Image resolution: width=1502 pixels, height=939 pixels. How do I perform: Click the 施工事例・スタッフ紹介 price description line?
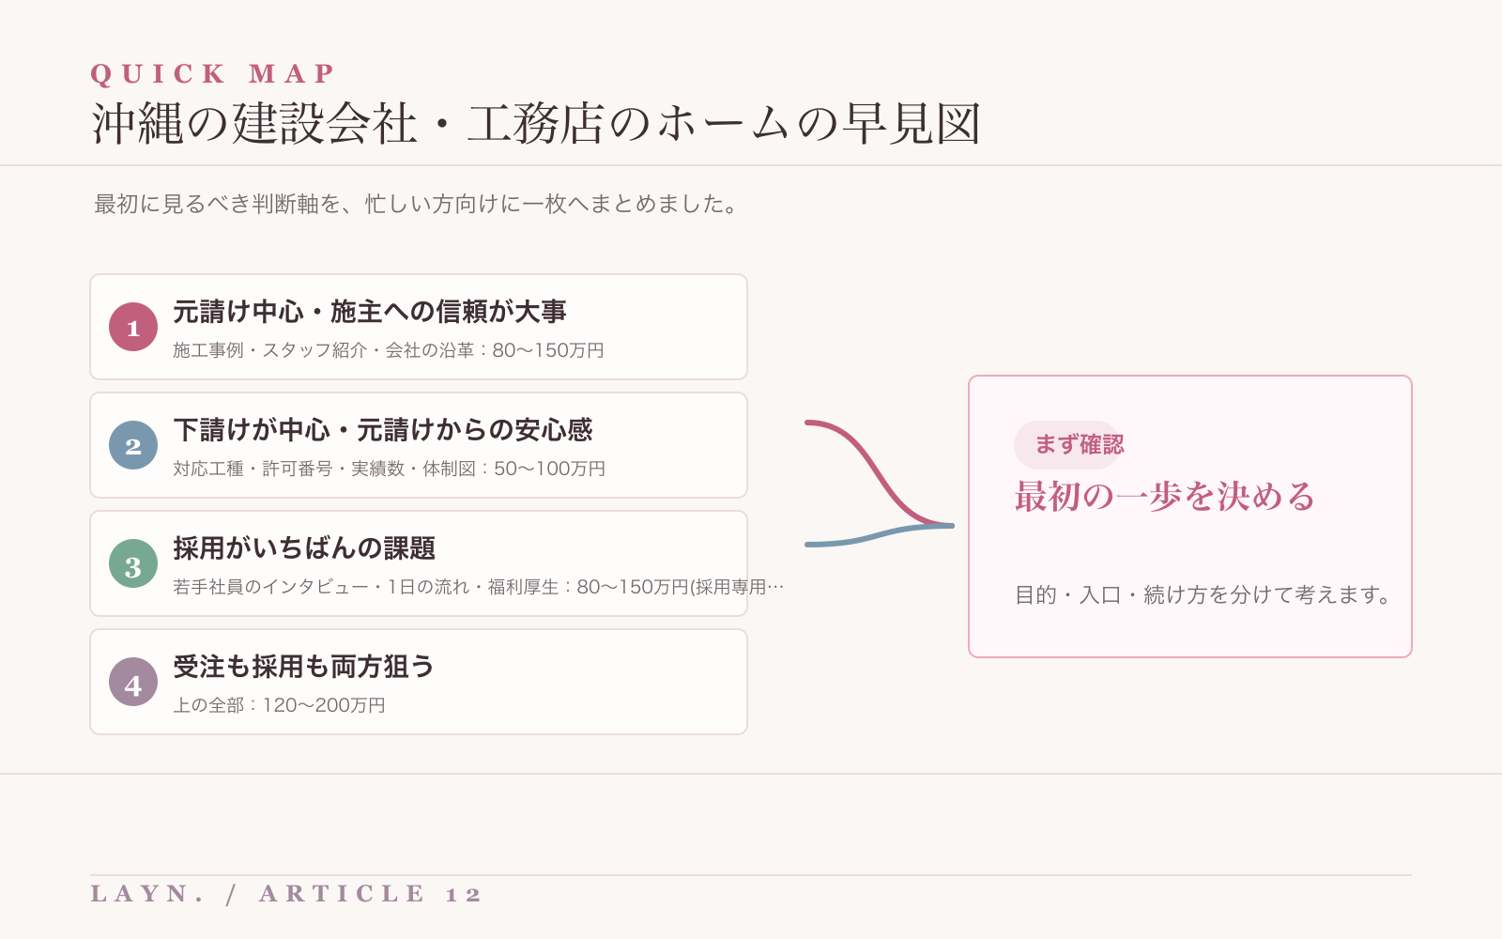389,350
